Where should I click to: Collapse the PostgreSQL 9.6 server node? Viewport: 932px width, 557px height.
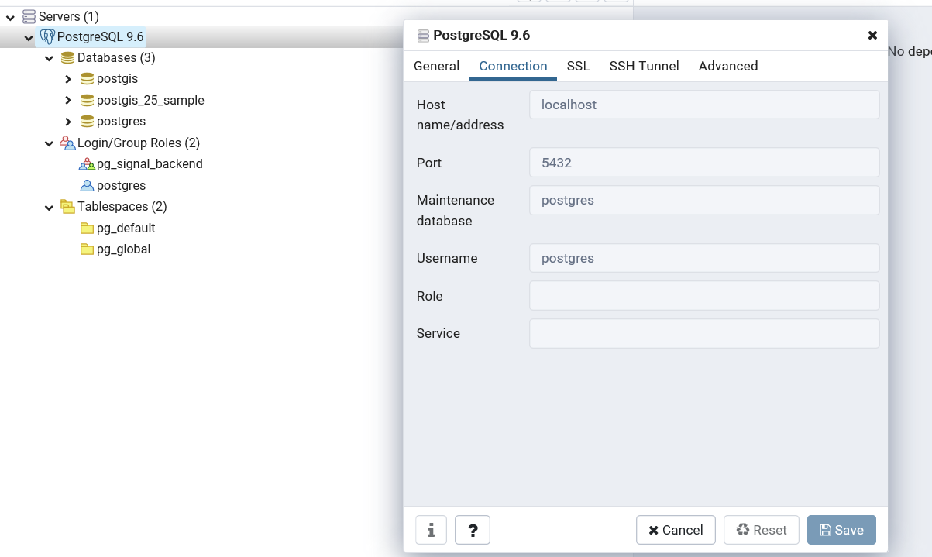click(x=29, y=37)
